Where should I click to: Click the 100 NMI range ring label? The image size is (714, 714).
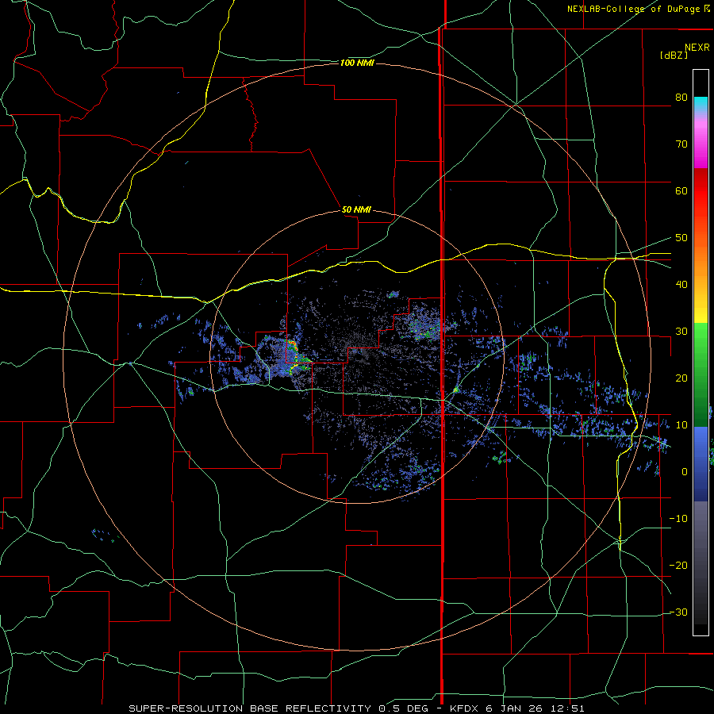click(x=357, y=63)
